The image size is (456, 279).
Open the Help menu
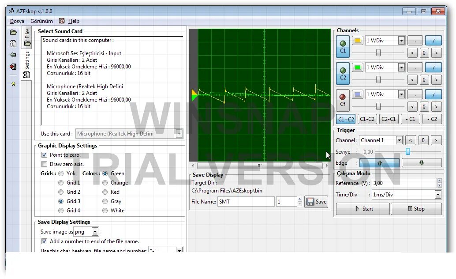(74, 21)
